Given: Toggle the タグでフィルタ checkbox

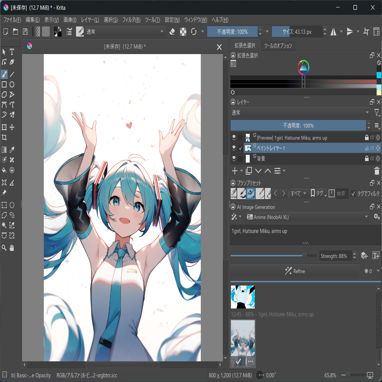Looking at the screenshot, I should tap(353, 194).
